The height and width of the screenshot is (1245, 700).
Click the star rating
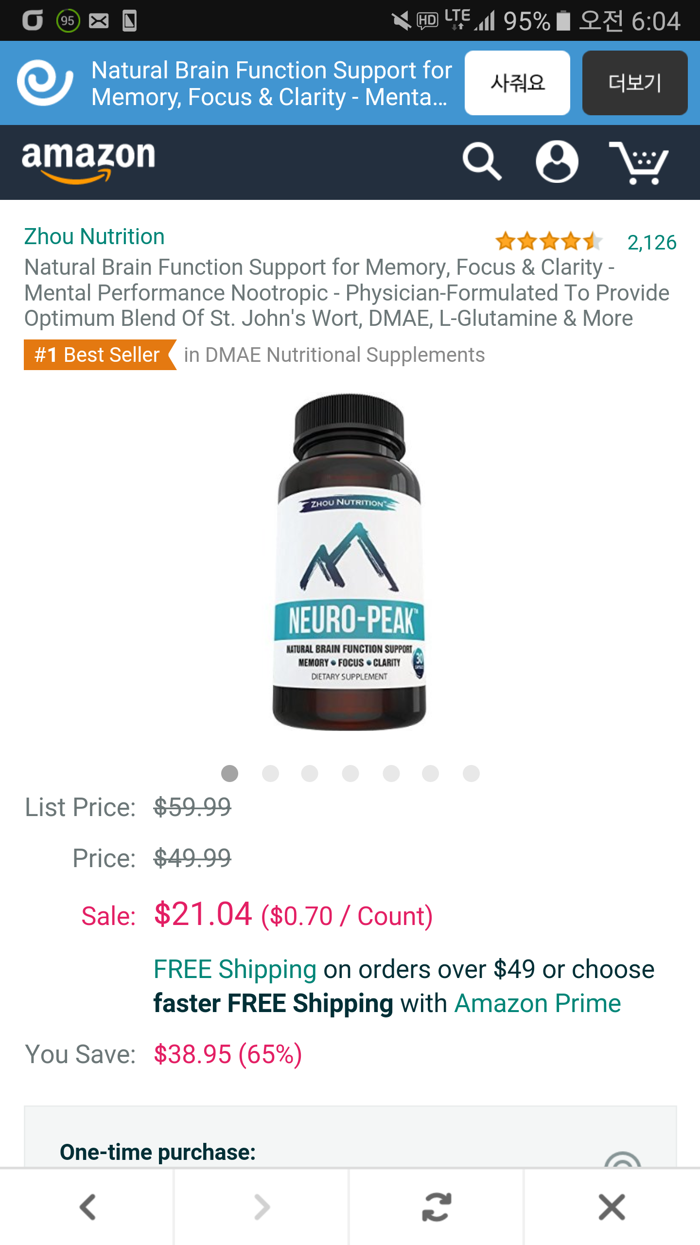coord(549,241)
